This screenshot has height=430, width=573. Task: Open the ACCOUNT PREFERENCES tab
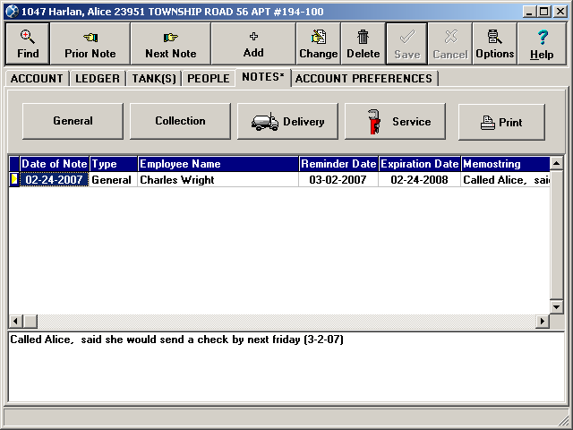(363, 79)
